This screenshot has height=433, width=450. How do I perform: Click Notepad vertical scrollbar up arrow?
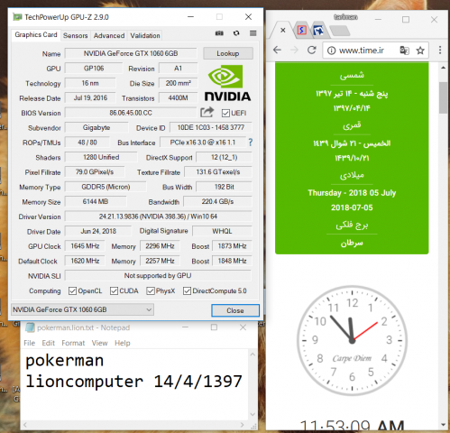253,355
